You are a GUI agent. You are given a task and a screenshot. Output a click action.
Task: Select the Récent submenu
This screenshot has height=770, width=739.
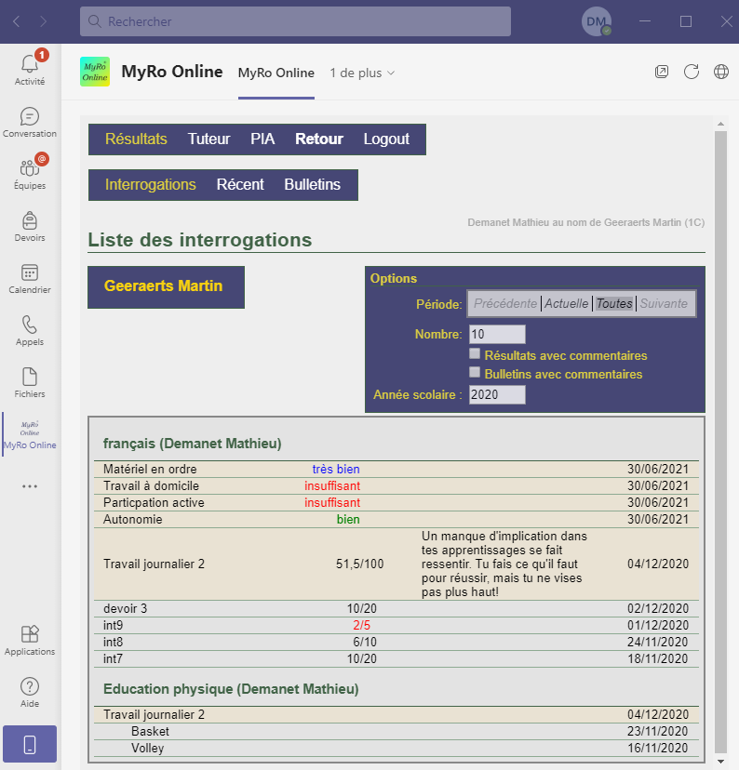240,185
